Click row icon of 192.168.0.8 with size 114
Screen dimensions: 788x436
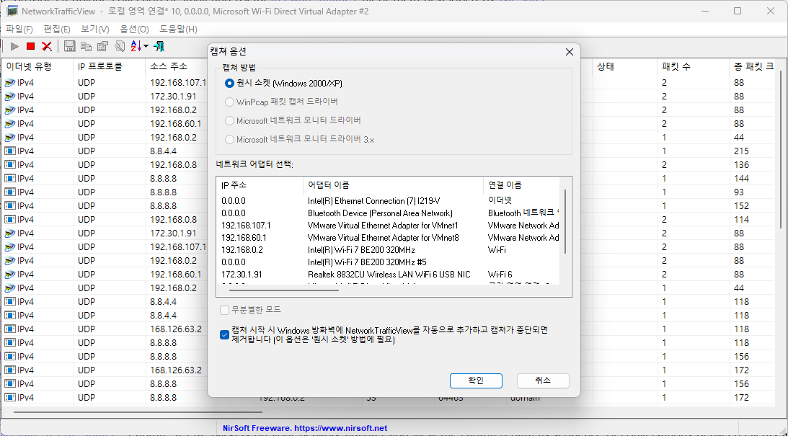coord(10,220)
